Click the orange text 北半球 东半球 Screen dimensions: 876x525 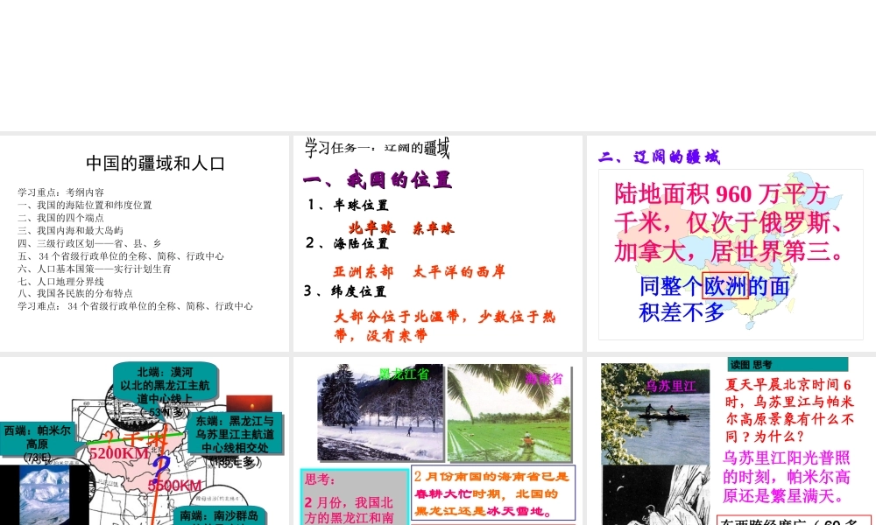coord(402,227)
